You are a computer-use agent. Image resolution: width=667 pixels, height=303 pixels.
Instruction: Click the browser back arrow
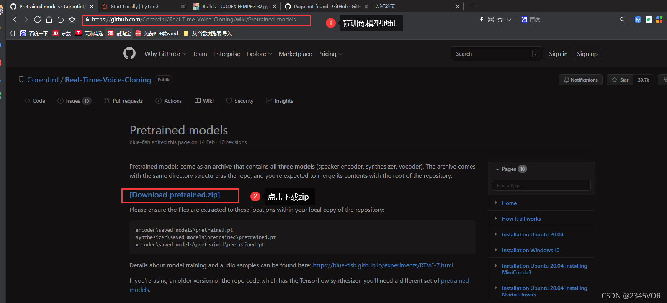15,20
